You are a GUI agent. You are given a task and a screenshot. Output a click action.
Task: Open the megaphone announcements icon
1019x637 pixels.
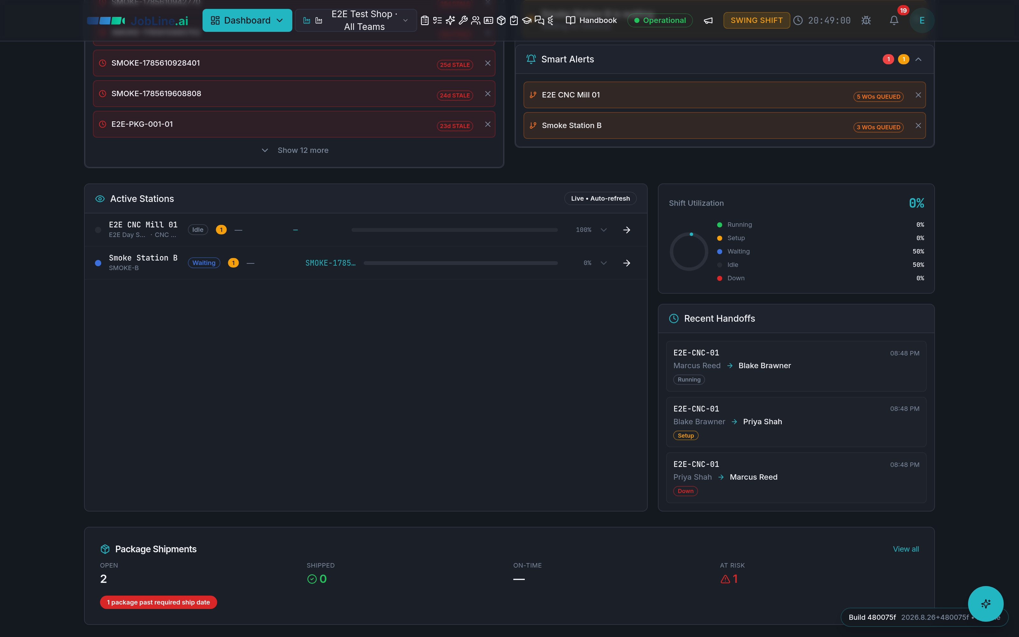click(708, 20)
